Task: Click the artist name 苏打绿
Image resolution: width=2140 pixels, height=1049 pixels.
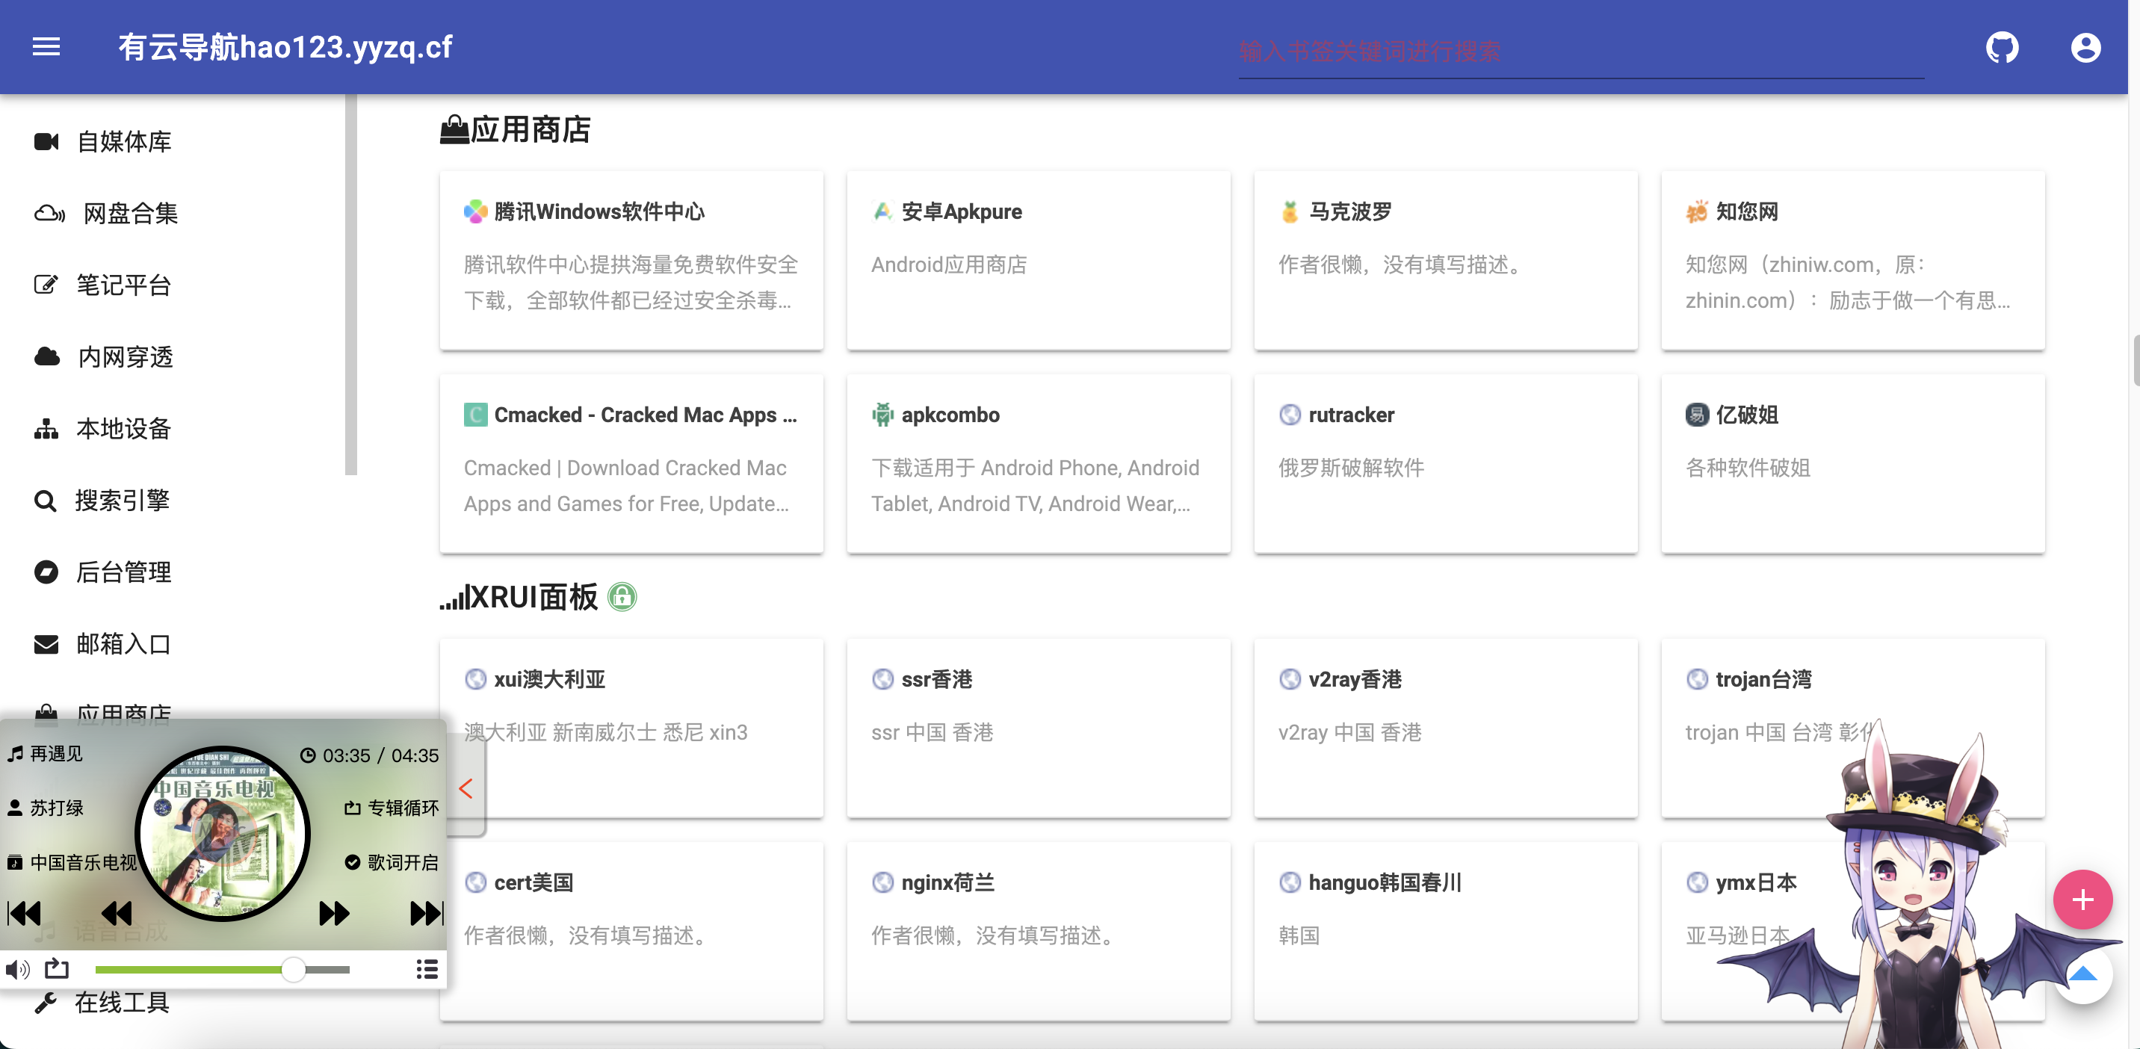Action: (57, 808)
